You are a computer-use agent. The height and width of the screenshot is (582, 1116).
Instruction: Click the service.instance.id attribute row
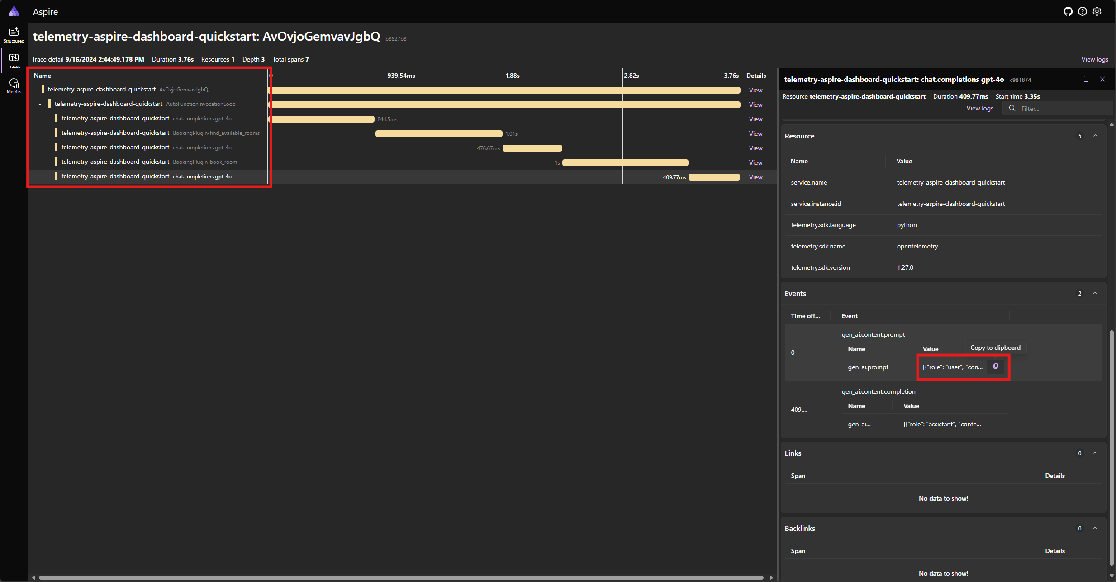coord(944,204)
